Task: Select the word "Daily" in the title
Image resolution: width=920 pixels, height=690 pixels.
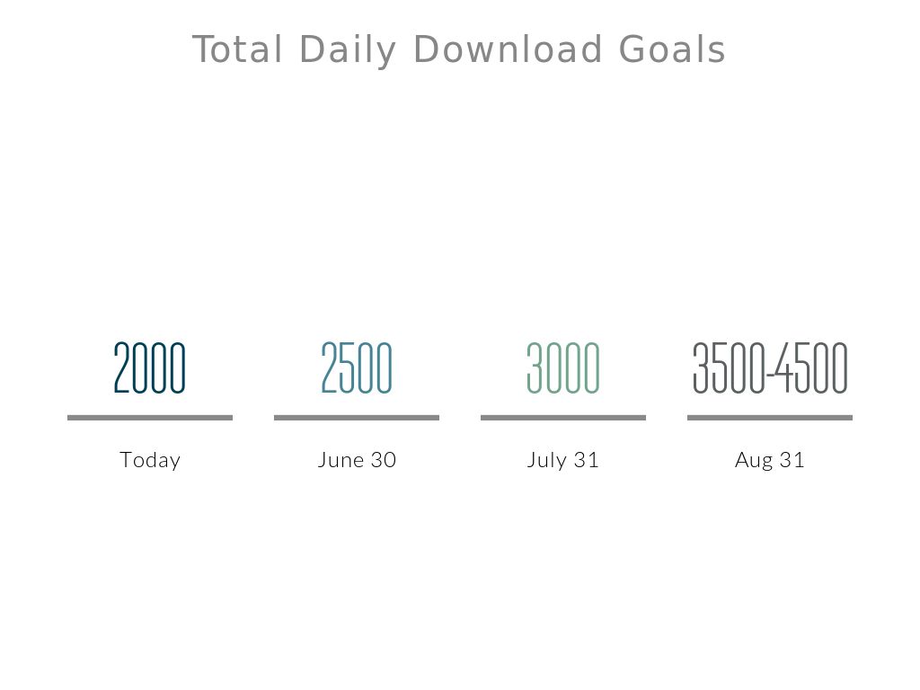Action: (x=347, y=50)
